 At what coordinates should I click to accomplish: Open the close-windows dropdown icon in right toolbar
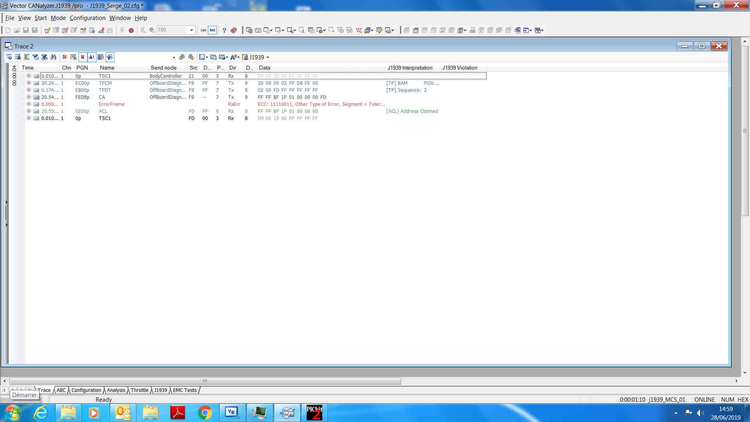(x=539, y=30)
